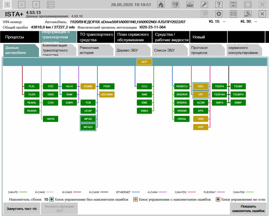Open the Новый menu item

coord(208,37)
